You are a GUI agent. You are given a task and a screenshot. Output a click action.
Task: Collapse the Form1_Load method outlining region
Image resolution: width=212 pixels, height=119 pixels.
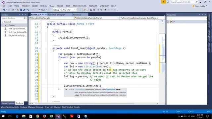point(40,48)
